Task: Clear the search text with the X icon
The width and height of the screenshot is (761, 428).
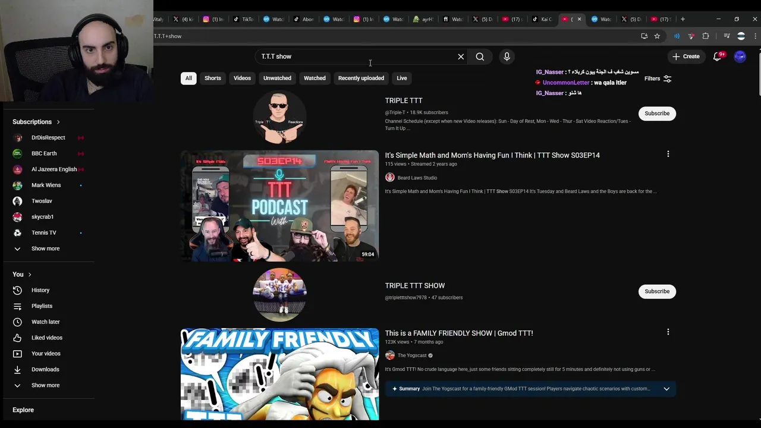Action: 461,56
